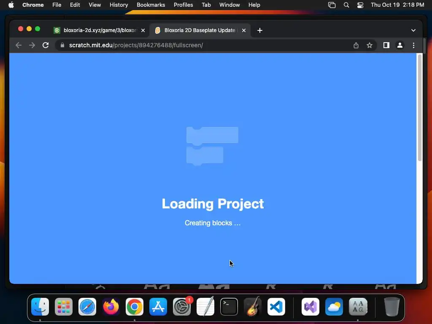Launch Firefox from the Dock
Viewport: 432px width, 324px height.
(111, 307)
